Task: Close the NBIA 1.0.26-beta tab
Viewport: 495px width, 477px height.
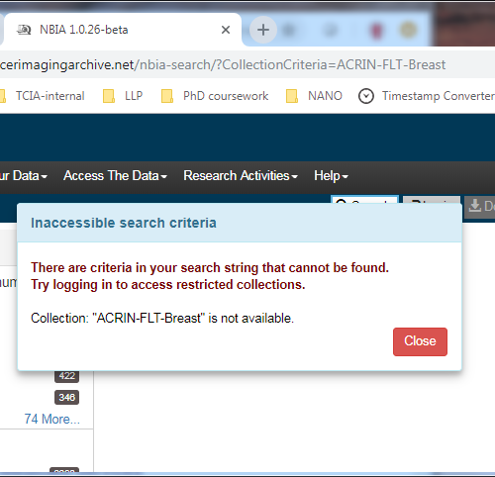Action: click(226, 30)
